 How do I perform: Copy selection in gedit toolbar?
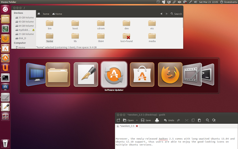pyautogui.click(x=193, y=120)
